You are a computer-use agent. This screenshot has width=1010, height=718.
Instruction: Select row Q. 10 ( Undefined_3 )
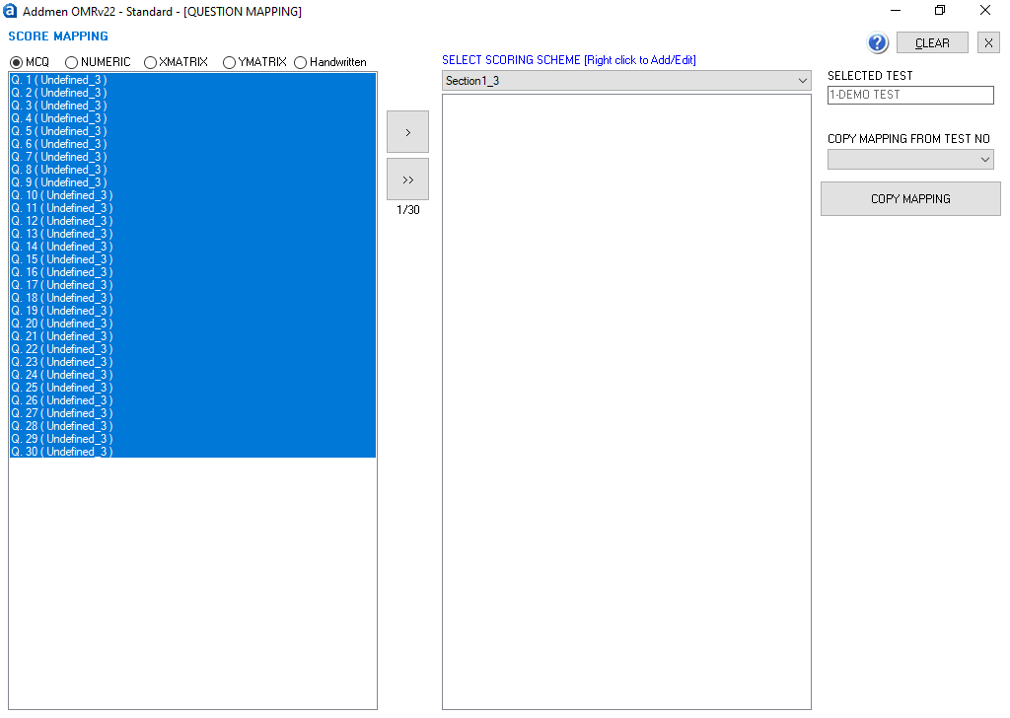click(192, 195)
